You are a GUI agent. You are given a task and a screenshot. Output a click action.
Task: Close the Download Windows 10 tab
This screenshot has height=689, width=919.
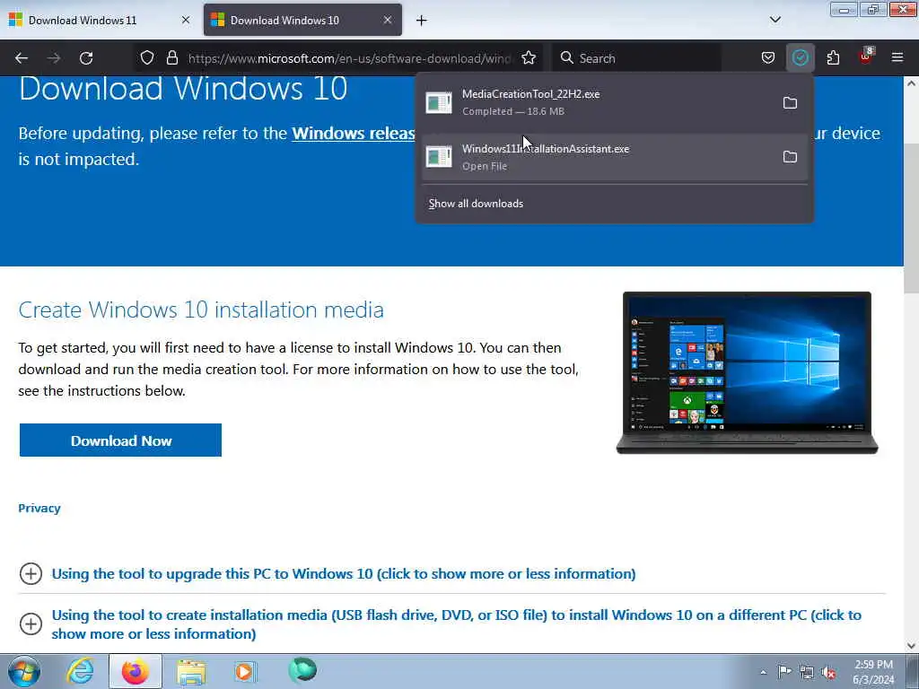[388, 20]
